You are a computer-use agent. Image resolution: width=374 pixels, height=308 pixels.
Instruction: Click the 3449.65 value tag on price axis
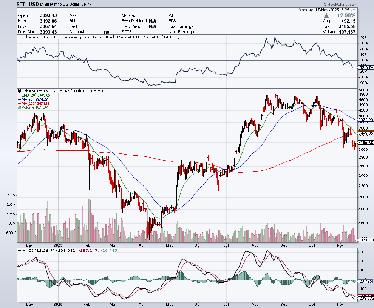(366, 133)
